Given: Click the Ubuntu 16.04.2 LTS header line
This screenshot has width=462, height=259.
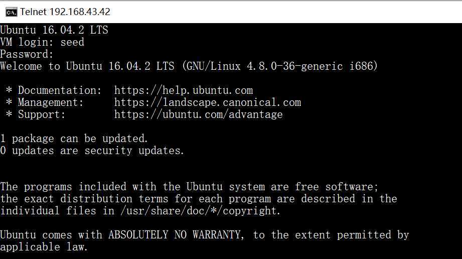Looking at the screenshot, I should click(54, 30).
